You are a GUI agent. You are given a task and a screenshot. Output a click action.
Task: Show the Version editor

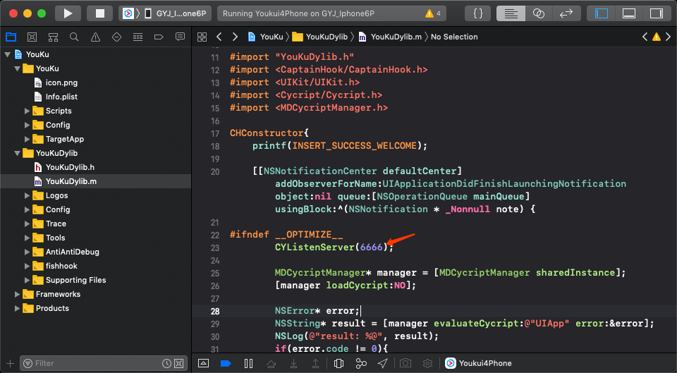point(566,13)
